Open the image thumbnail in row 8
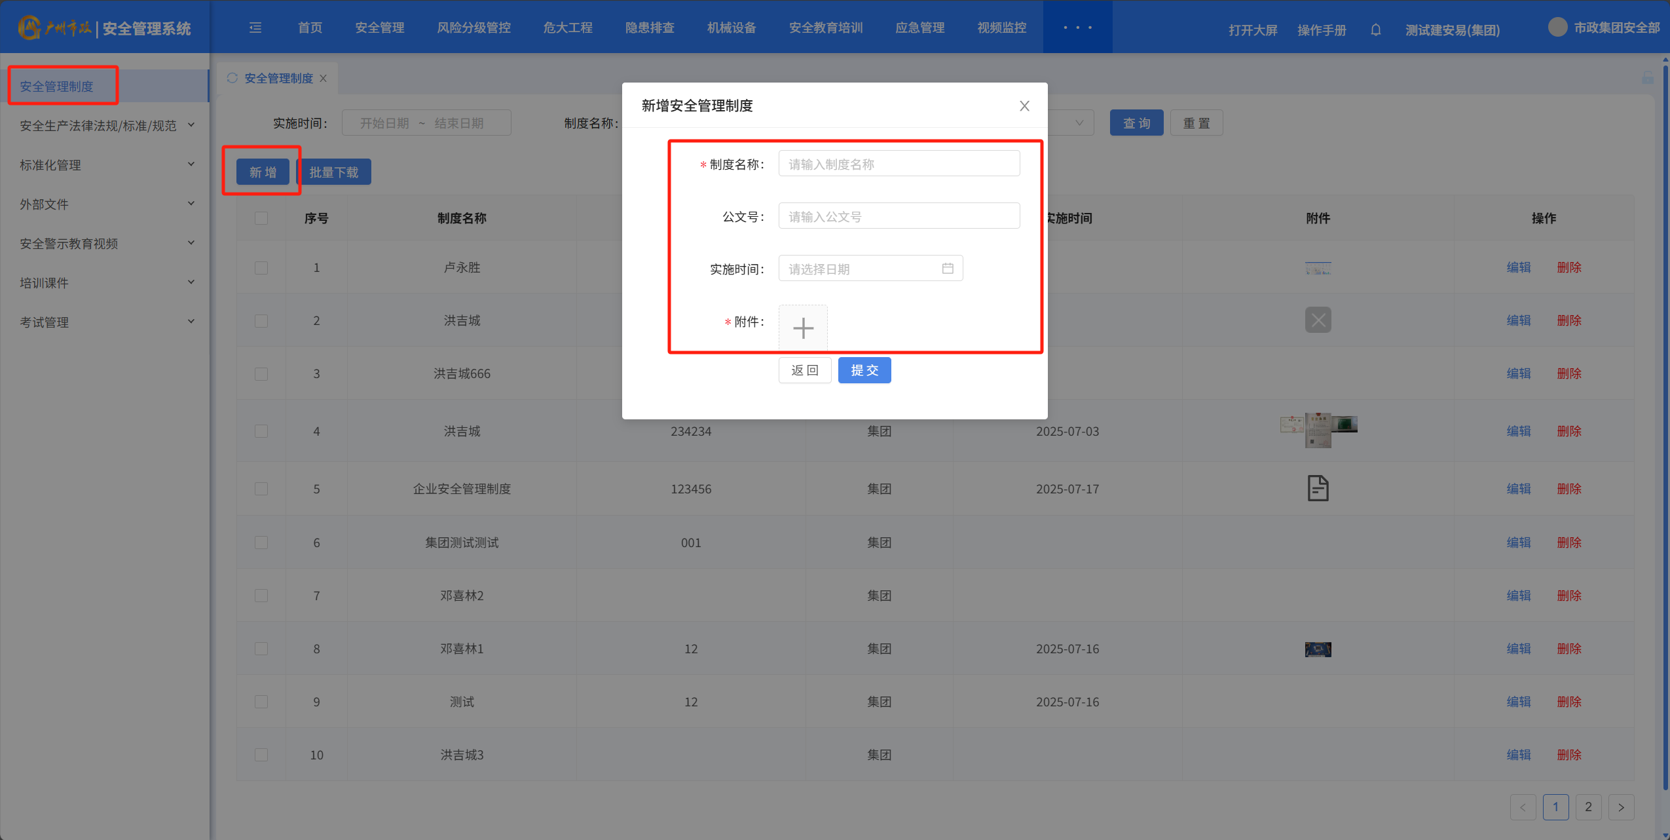The height and width of the screenshot is (840, 1670). pos(1318,649)
